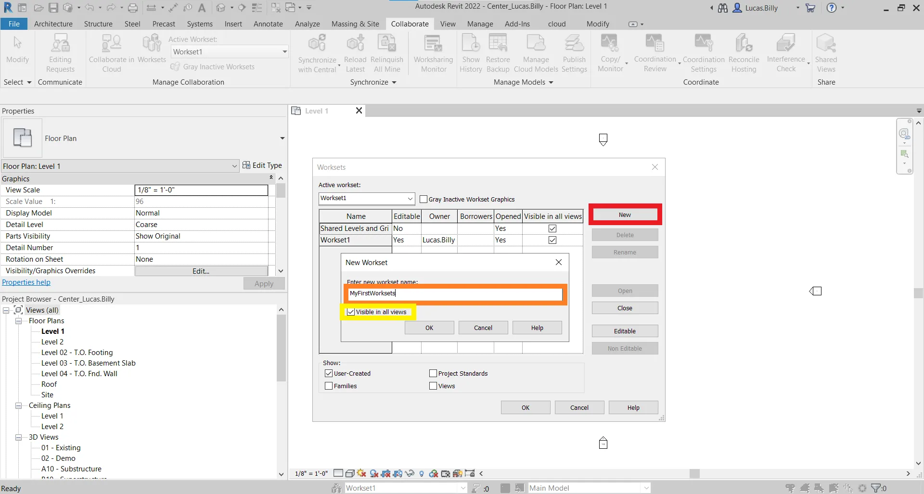Open the Annotate ribbon tab
This screenshot has width=924, height=494.
coord(268,24)
